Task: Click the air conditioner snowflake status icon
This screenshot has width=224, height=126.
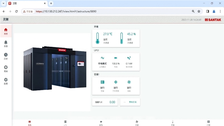Action: click(116, 82)
